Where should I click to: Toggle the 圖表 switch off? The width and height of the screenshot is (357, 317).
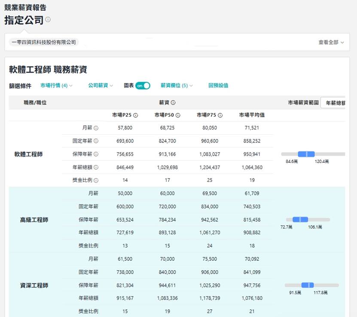(143, 85)
